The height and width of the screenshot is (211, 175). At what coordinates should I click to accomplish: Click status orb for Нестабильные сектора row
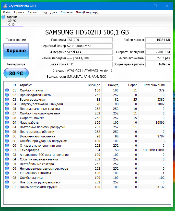pos(7,164)
